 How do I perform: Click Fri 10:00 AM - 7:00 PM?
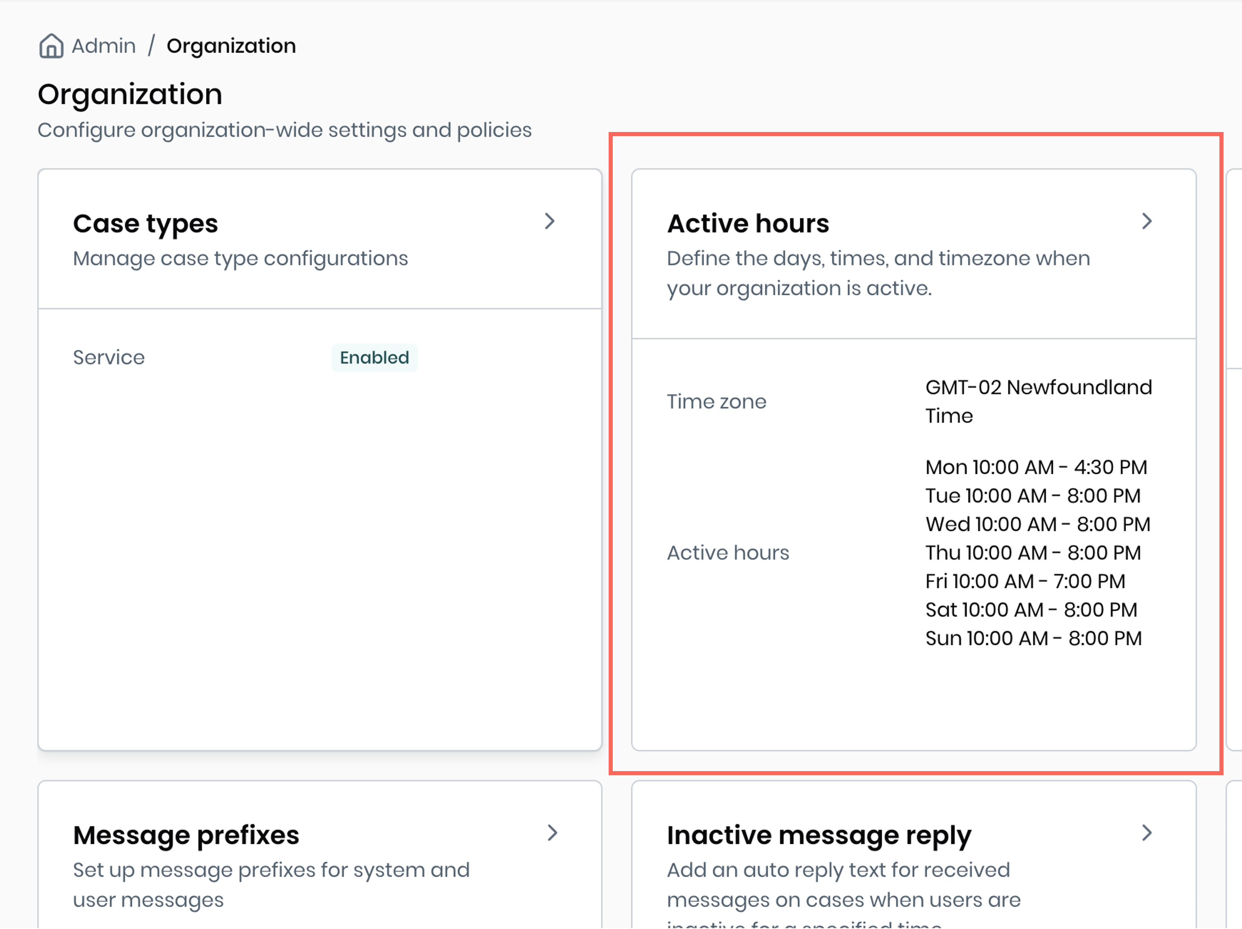point(1025,581)
